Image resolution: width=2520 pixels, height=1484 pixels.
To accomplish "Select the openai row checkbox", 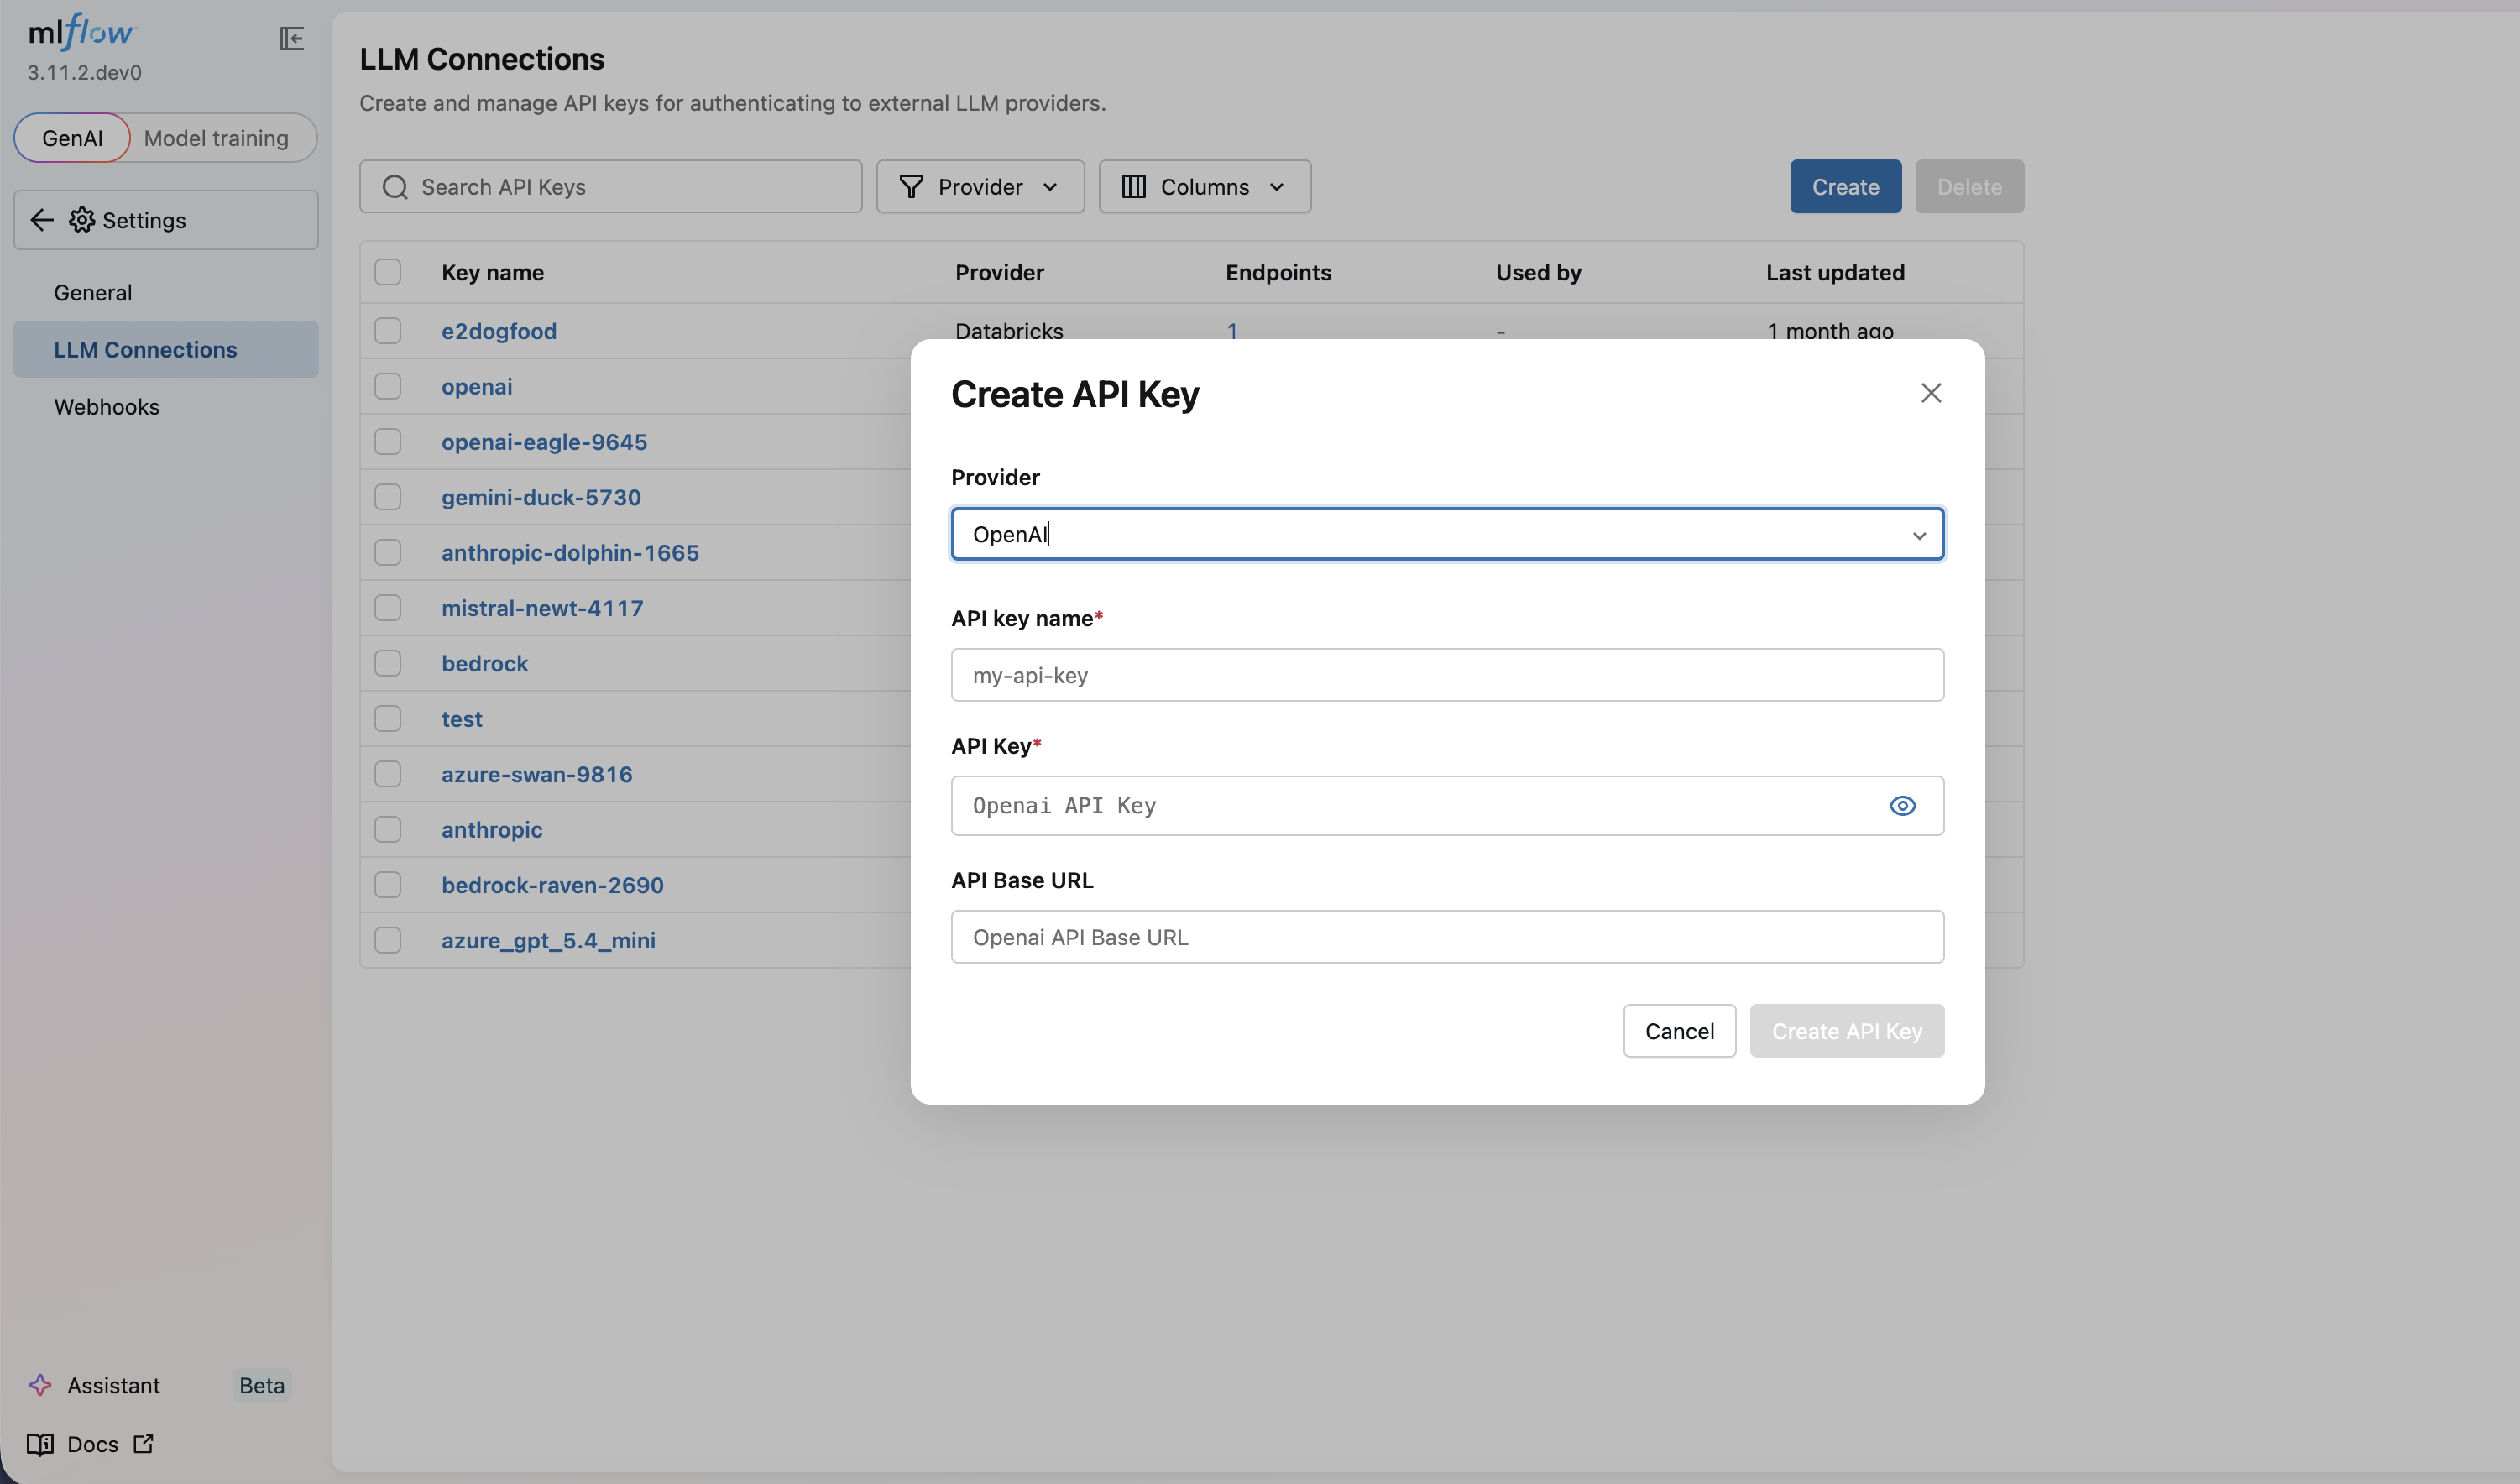I will [x=388, y=386].
